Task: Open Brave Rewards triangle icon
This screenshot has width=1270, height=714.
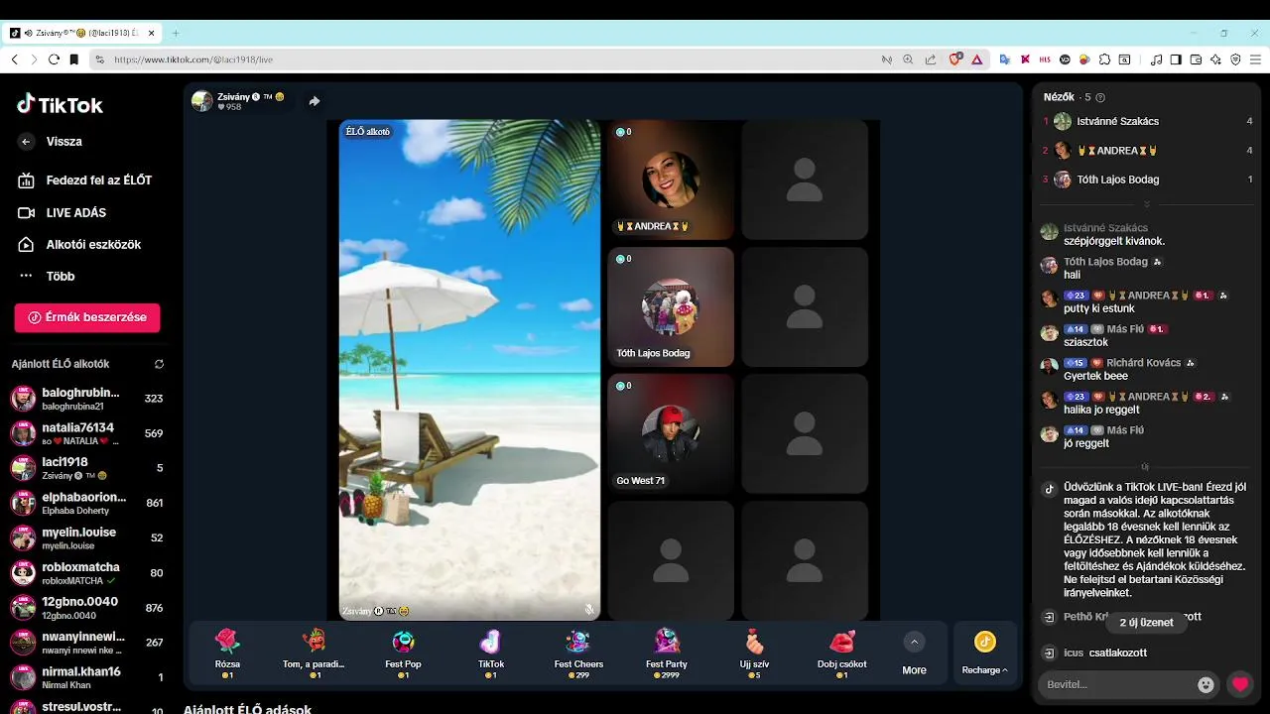Action: (976, 59)
